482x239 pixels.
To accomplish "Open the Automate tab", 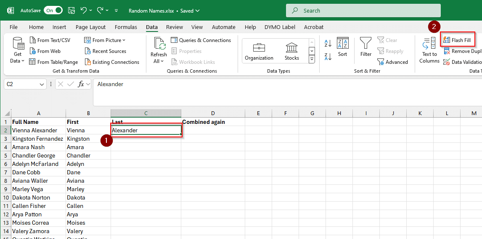I will coord(224,27).
